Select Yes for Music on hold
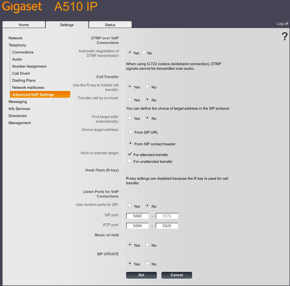This screenshot has width=290, height=286. pyautogui.click(x=130, y=245)
